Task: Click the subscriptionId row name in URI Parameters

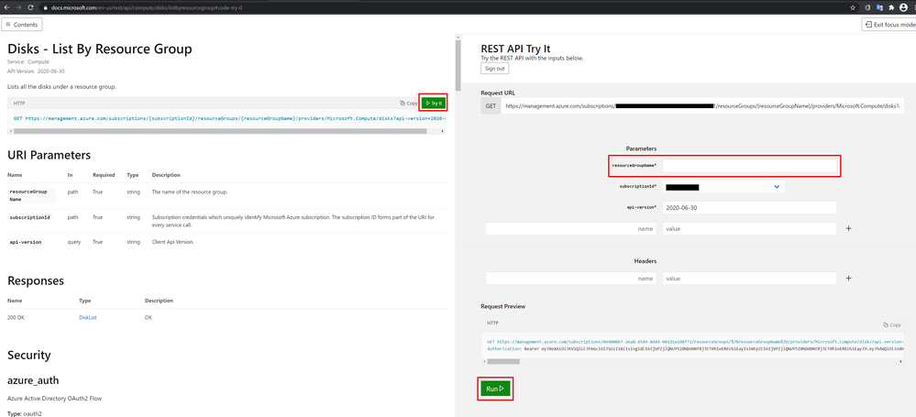Action: (29, 217)
